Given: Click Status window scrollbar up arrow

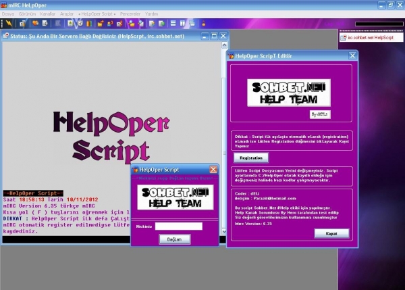Looking at the screenshot, I should [x=225, y=45].
